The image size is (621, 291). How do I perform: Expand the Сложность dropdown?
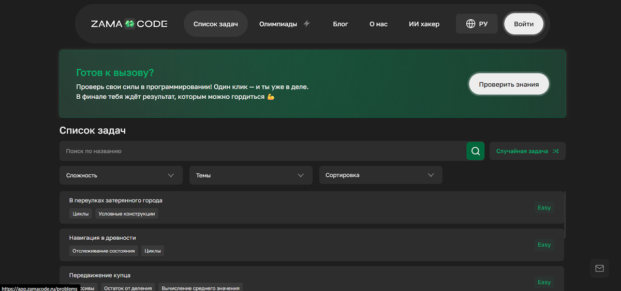(x=121, y=175)
